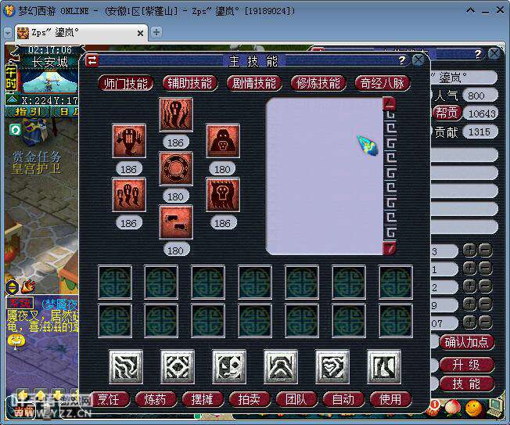
Task: Increase the attribute in row showing 9
Action: click(x=469, y=304)
